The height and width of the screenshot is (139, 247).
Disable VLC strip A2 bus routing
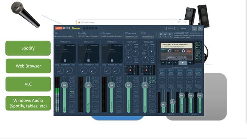click(152, 82)
